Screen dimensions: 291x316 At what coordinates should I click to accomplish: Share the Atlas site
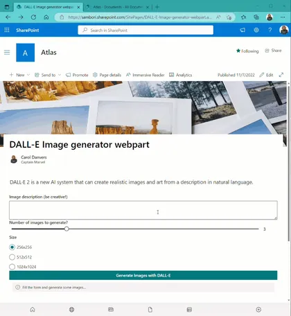[x=273, y=51]
